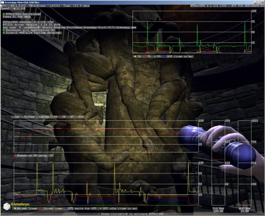
Task: Click the green NVPerfKit Initialized status indicator
Action: tap(4, 14)
